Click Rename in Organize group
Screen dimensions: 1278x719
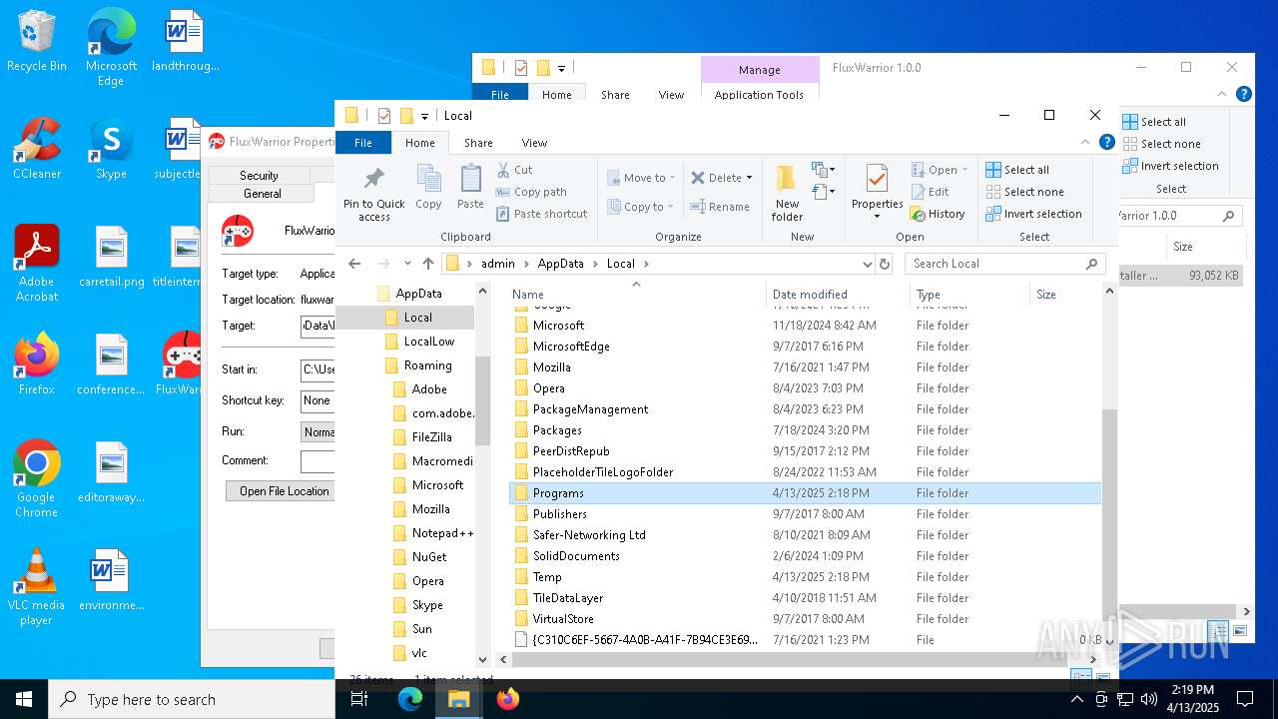[x=720, y=207]
